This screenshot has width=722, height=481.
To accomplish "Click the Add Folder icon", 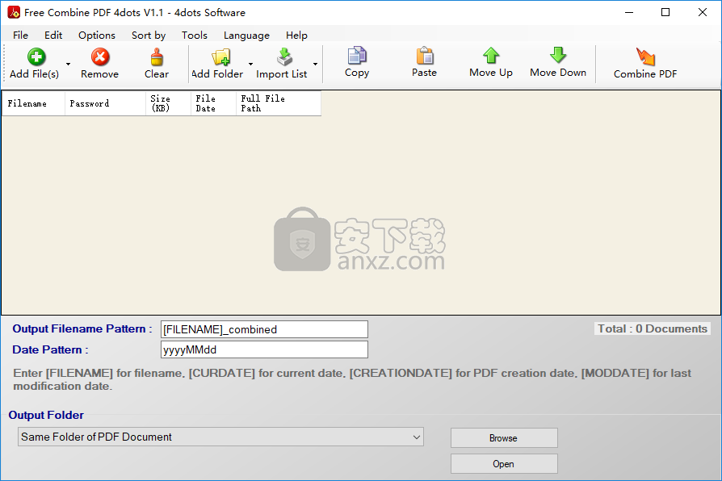I will tap(221, 57).
